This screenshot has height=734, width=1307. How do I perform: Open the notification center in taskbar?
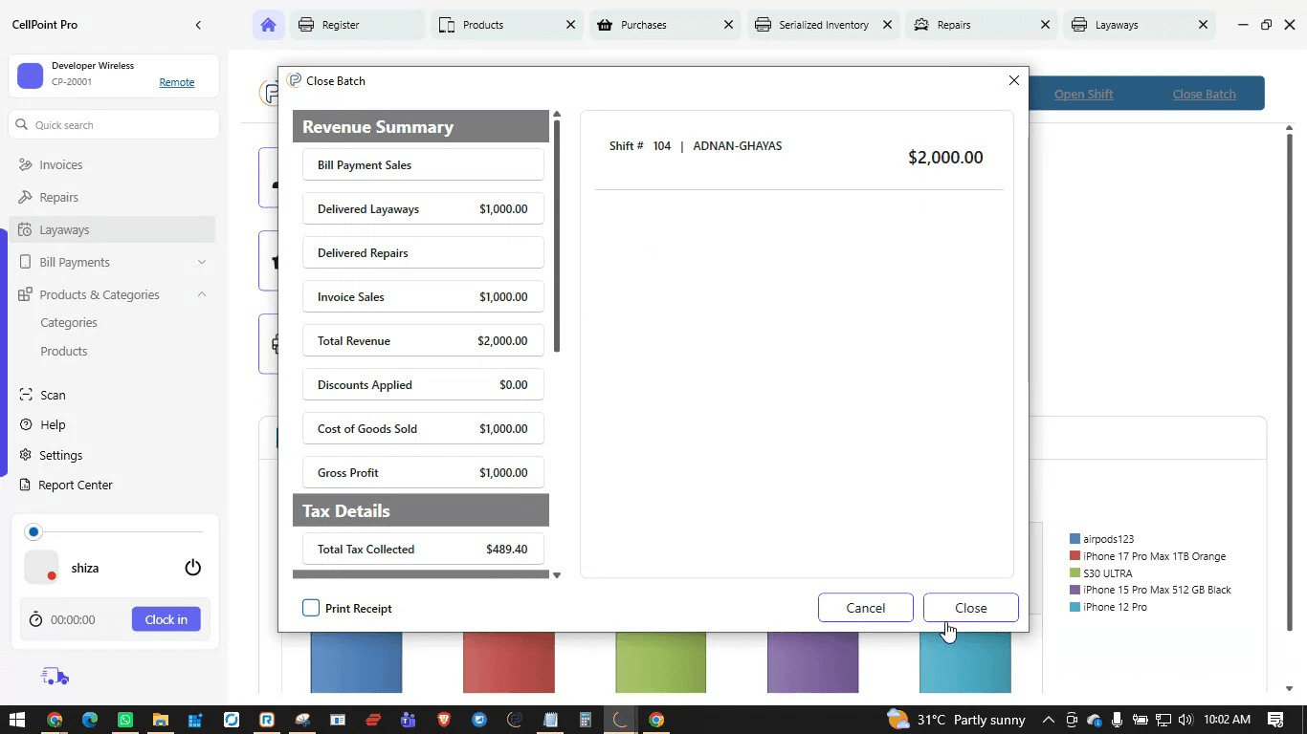(1275, 720)
